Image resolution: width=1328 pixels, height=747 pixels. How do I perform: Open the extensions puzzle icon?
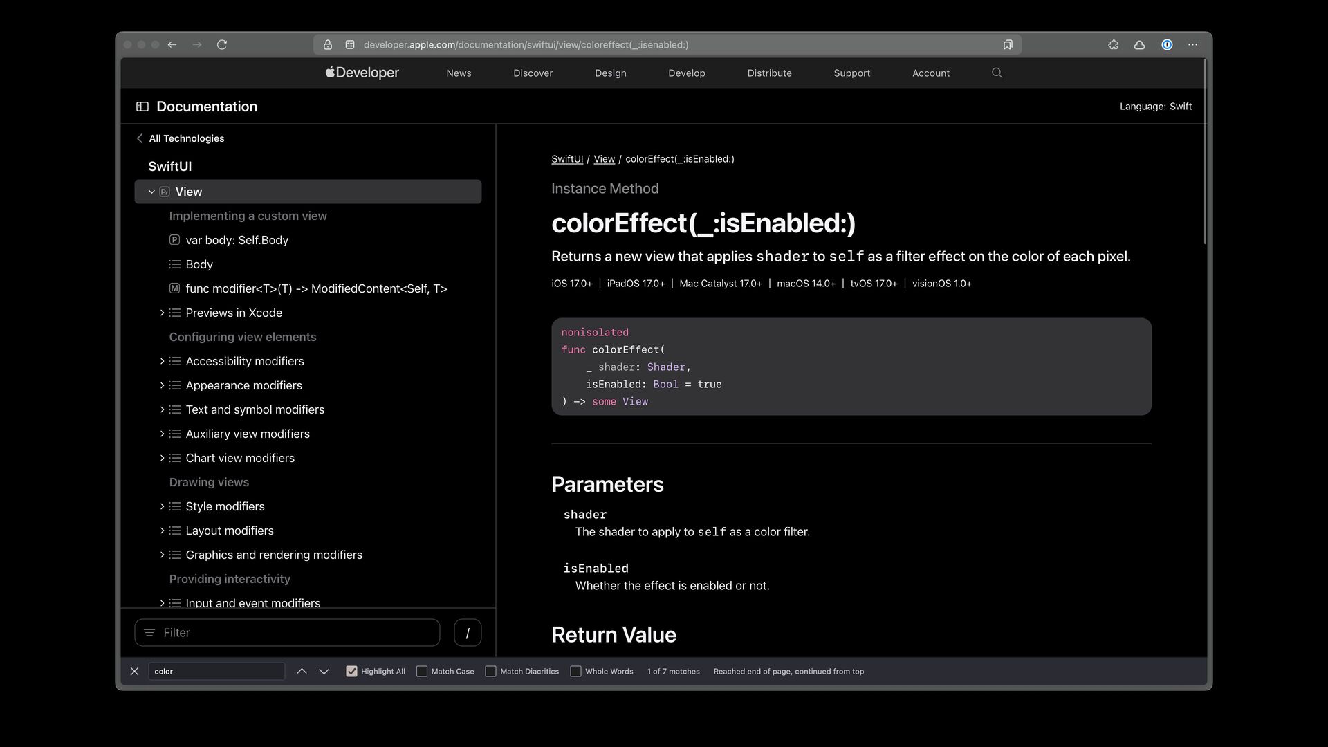[x=1113, y=45]
